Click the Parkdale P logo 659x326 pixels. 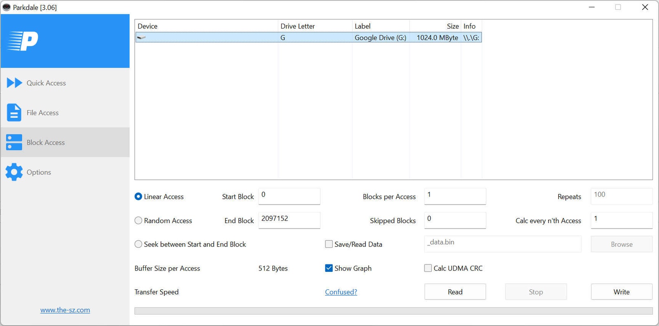23,41
